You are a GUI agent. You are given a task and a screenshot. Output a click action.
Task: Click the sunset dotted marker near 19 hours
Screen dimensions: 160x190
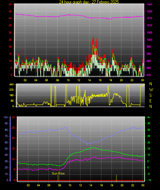pyautogui.click(x=116, y=178)
